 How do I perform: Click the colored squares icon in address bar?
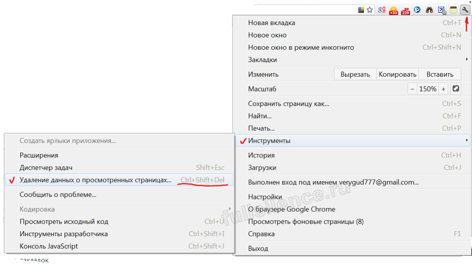(x=361, y=10)
